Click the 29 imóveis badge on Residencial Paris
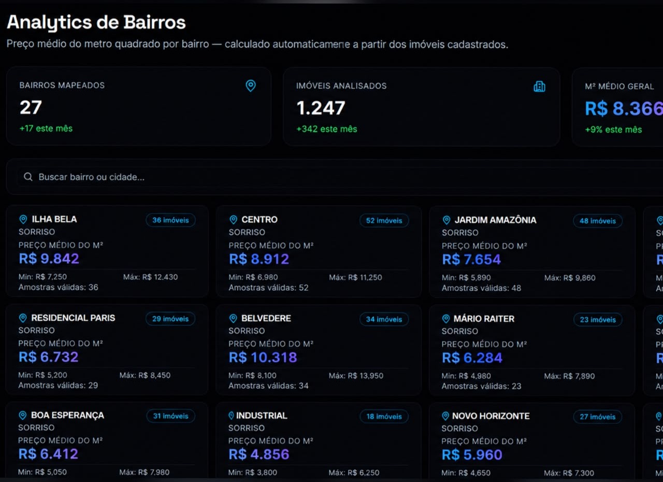663x482 pixels. (x=170, y=319)
